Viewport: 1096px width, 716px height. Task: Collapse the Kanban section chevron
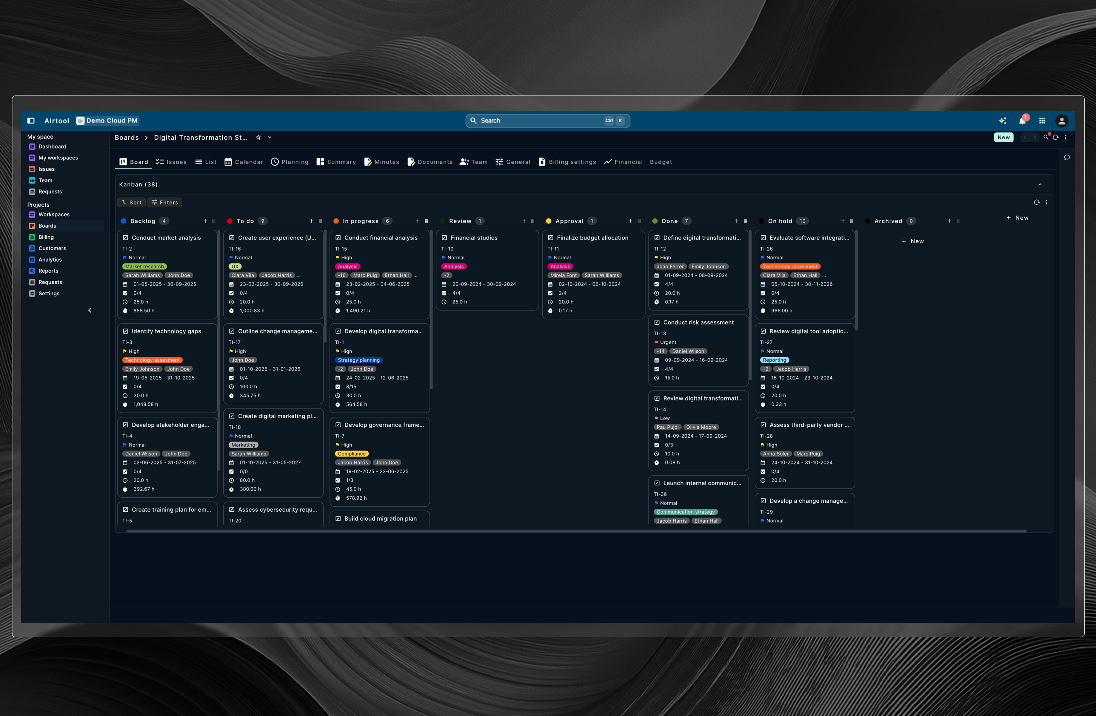(x=1040, y=184)
